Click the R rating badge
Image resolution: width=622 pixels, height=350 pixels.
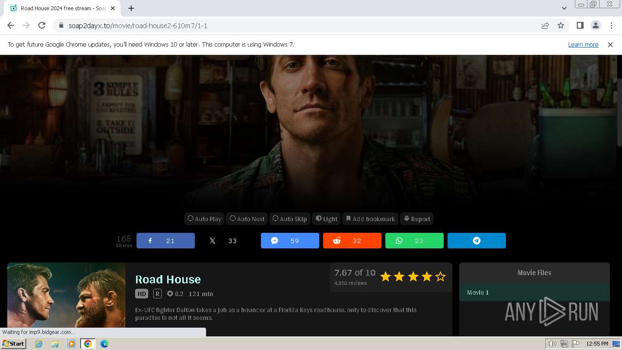pyautogui.click(x=157, y=294)
